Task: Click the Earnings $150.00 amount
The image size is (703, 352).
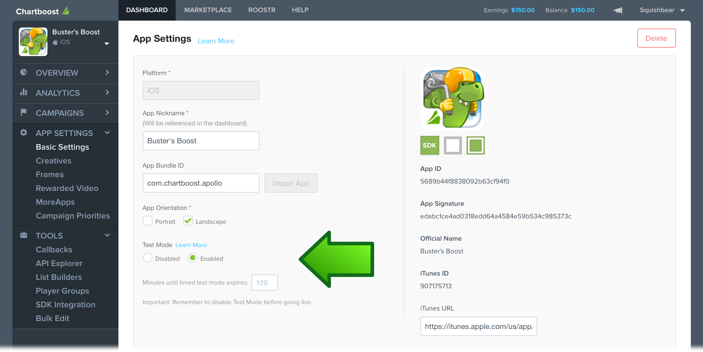Action: (x=523, y=10)
